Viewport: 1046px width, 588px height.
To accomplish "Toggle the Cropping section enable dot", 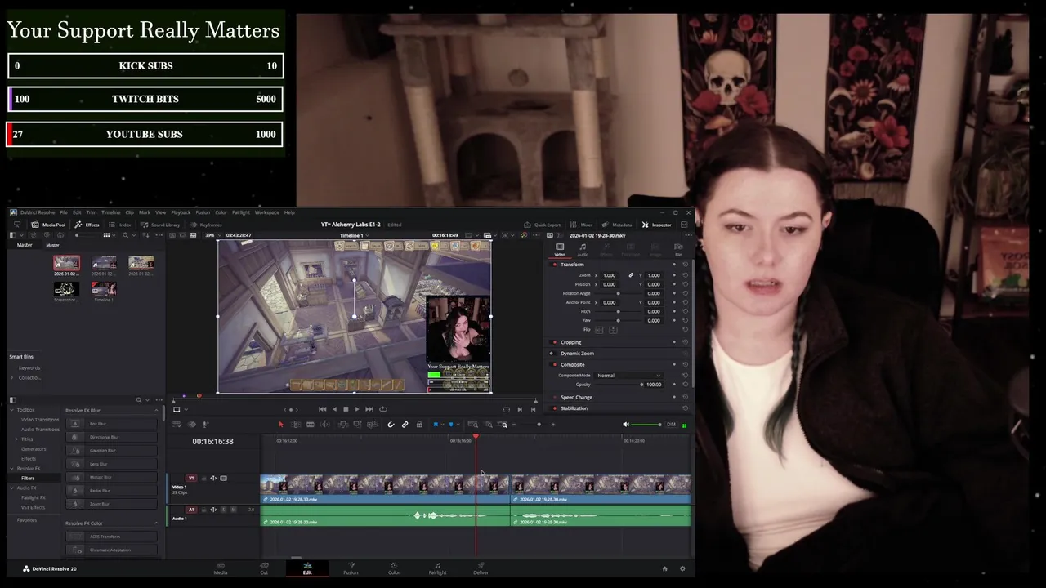I will pyautogui.click(x=555, y=342).
